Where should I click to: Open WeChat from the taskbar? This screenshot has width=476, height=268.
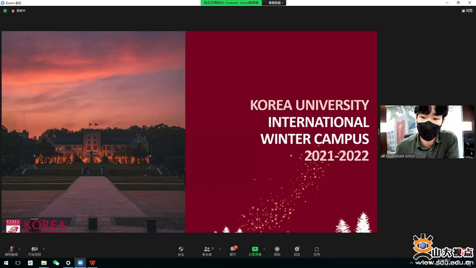click(56, 263)
